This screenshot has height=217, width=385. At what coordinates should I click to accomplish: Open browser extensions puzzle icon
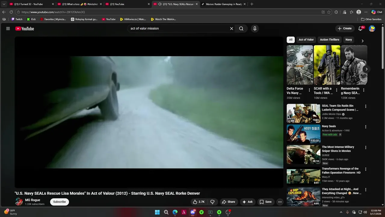(336, 12)
